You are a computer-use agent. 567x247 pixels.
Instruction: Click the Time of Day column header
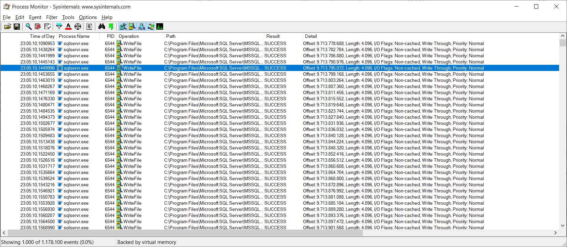29,36
